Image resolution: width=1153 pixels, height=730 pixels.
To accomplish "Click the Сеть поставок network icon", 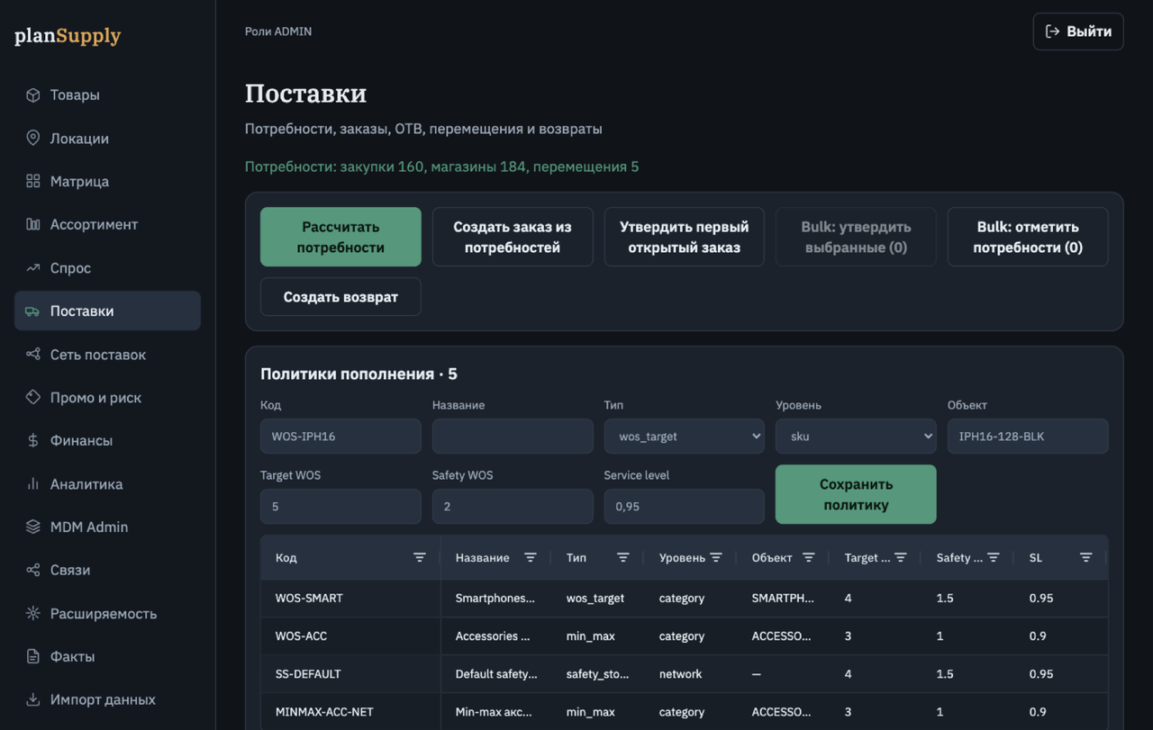I will pyautogui.click(x=33, y=354).
